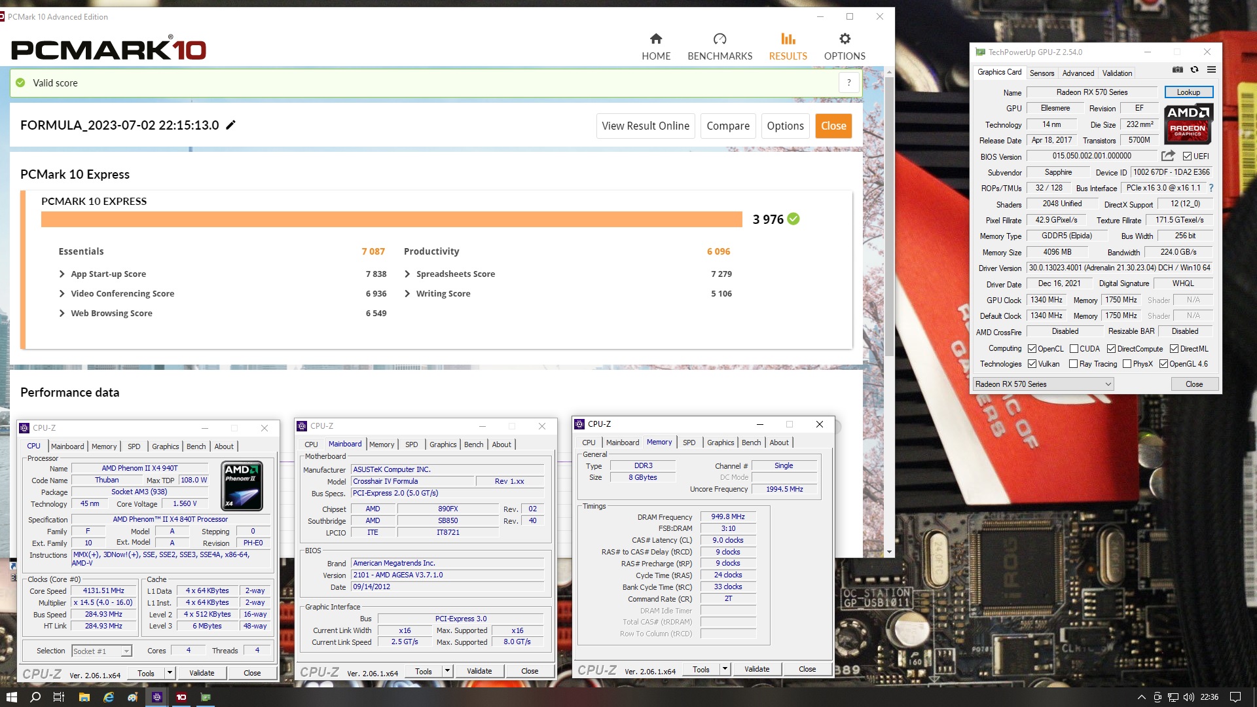This screenshot has height=707, width=1257.
Task: Click Bus Interface question mark in GPU-Z
Action: pyautogui.click(x=1211, y=188)
